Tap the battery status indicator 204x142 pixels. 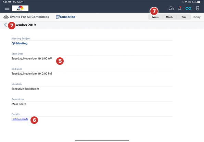pos(199,2)
